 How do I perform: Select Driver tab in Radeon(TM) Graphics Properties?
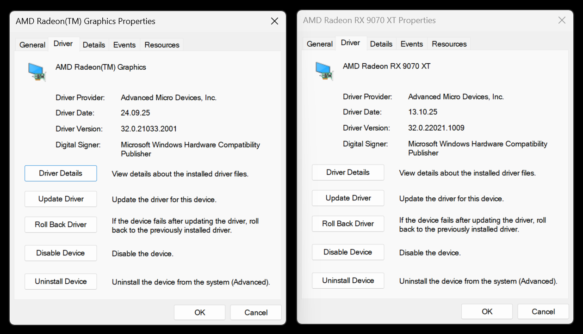point(63,44)
